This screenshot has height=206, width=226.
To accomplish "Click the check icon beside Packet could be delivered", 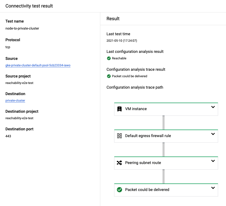I will pos(109,76).
